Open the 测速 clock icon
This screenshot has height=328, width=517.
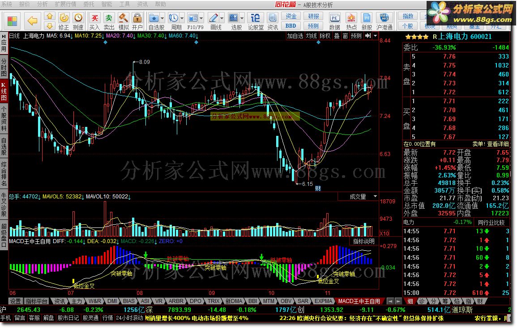pyautogui.click(x=78, y=18)
